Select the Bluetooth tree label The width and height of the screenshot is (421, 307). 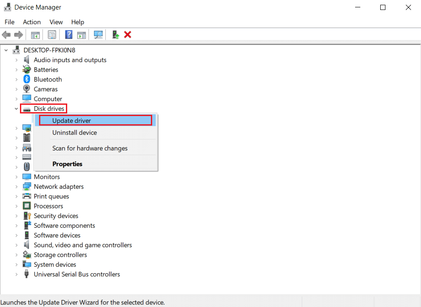(x=48, y=79)
